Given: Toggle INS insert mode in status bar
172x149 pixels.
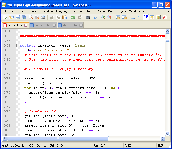Looking at the screenshot, I should [160, 145].
